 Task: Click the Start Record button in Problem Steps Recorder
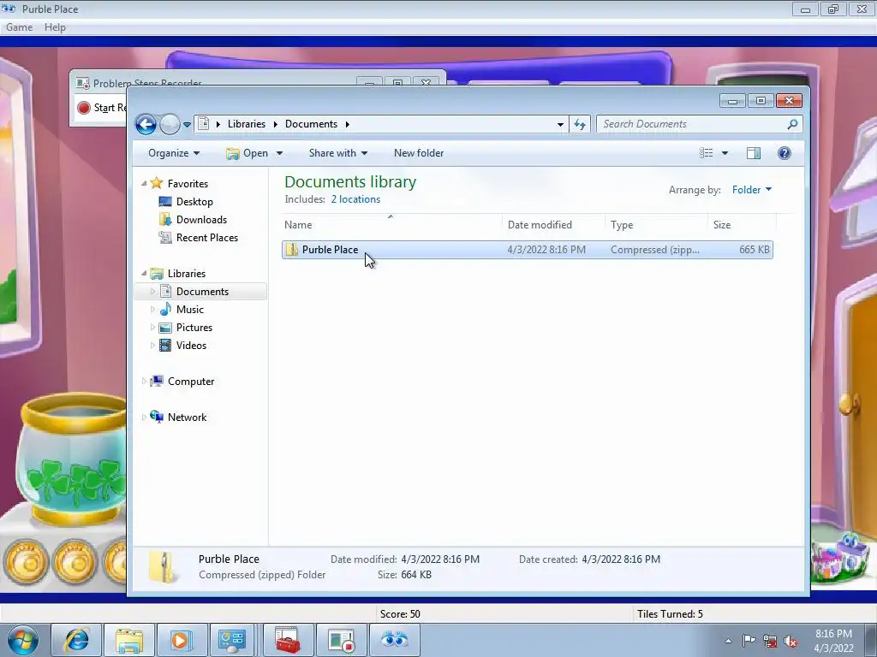(101, 108)
